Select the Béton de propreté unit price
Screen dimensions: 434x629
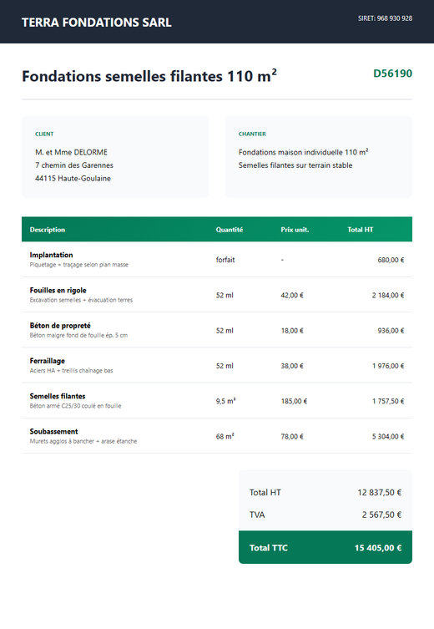[292, 331]
